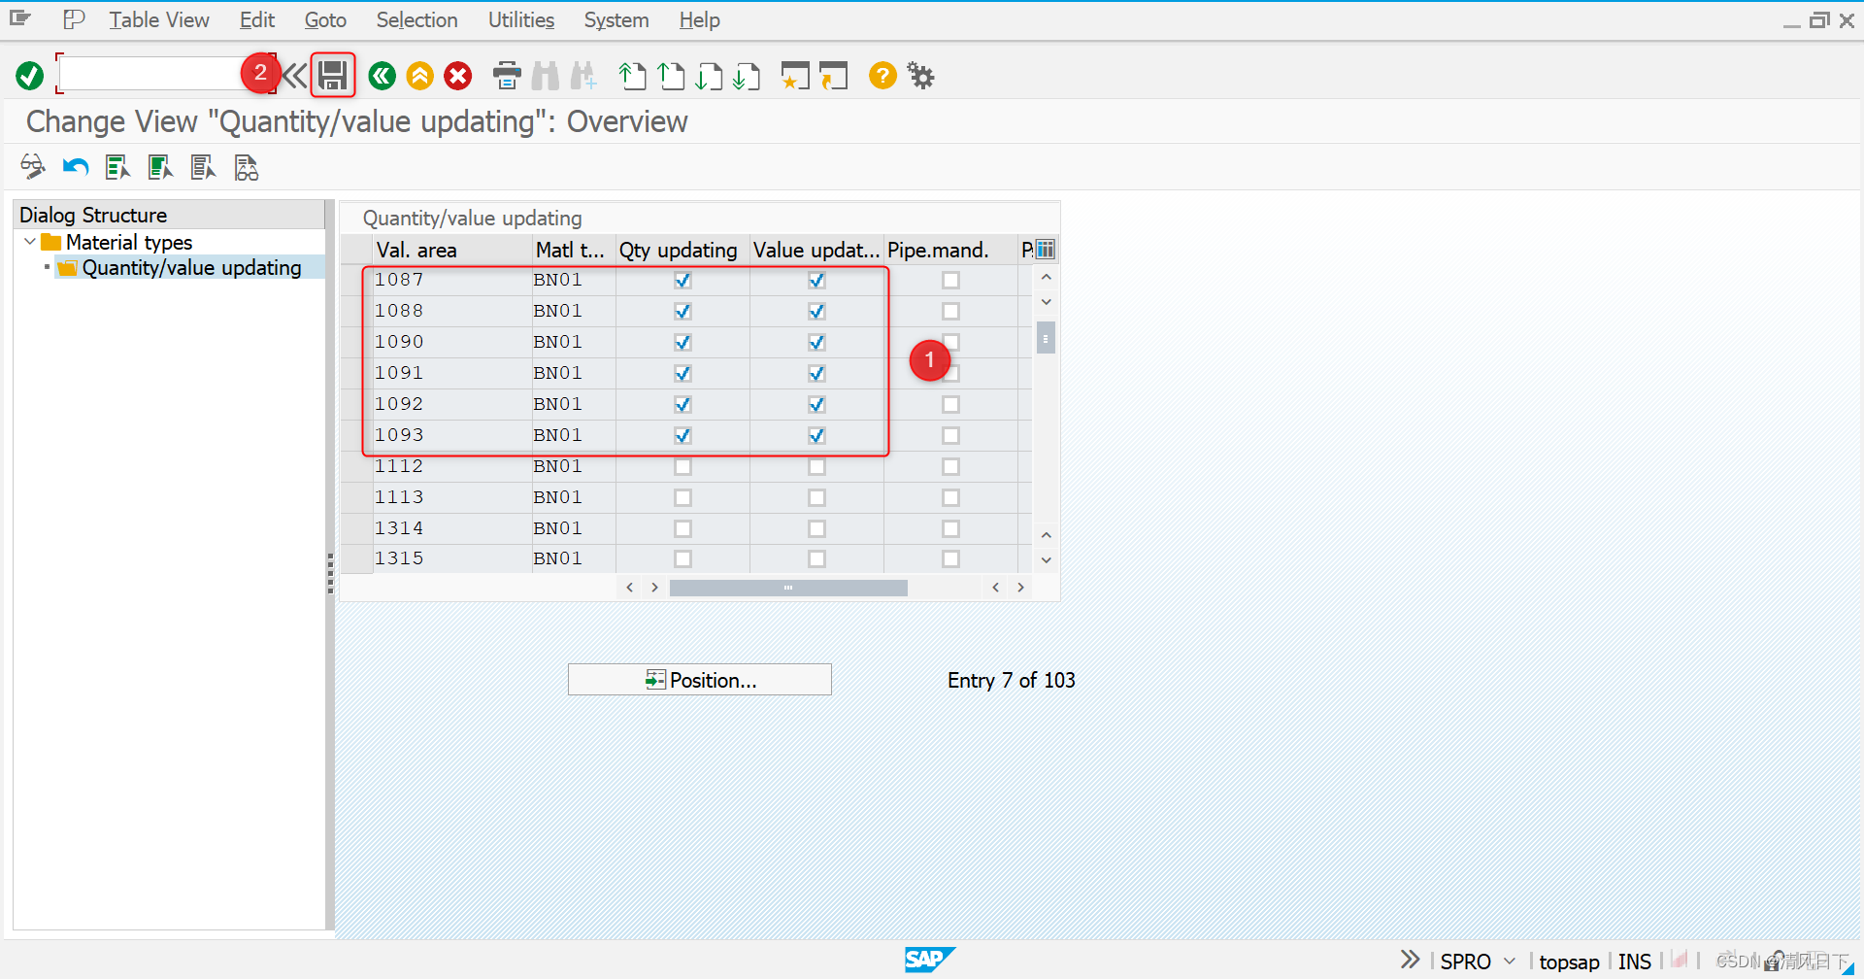This screenshot has height=979, width=1864.
Task: Open the Table View menu
Action: [158, 19]
